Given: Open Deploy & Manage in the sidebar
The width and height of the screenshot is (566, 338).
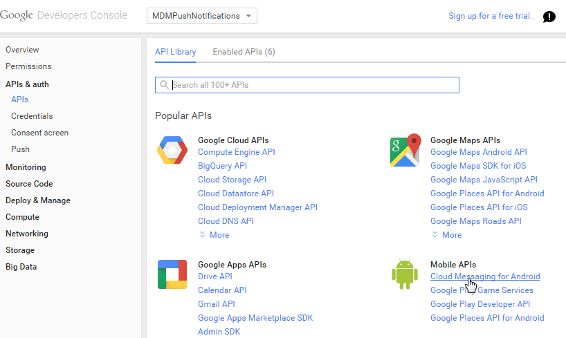Looking at the screenshot, I should (x=38, y=200).
